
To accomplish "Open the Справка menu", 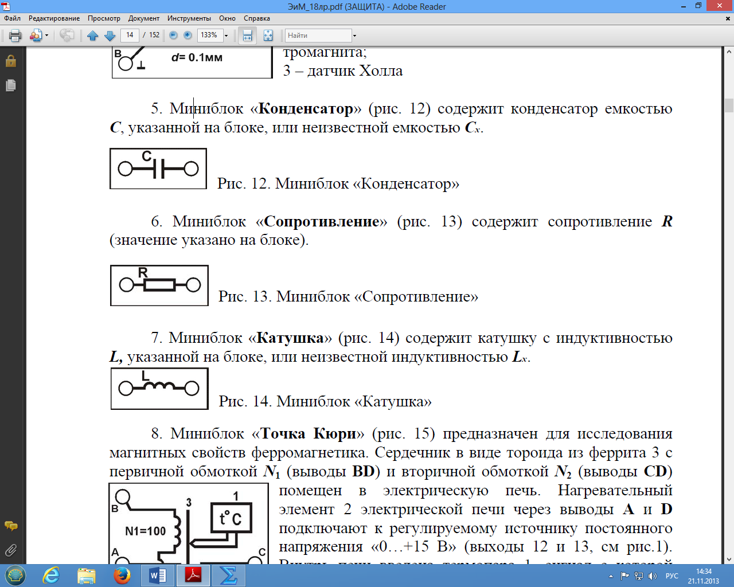I will [257, 18].
